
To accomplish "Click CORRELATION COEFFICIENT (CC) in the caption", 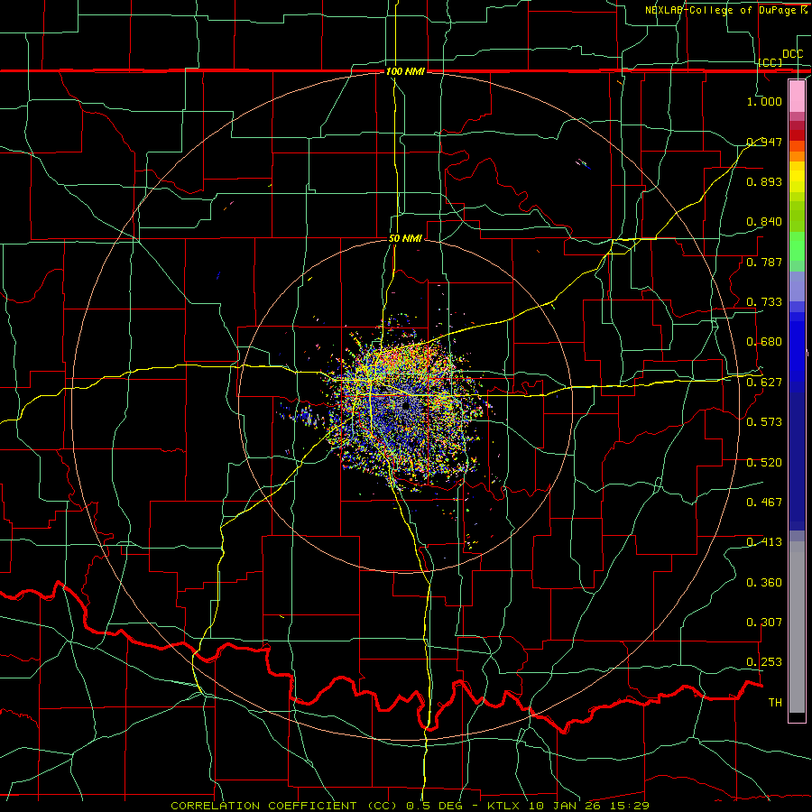I will 284,806.
